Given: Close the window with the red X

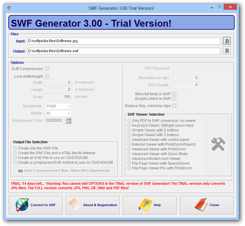Looking at the screenshot, I should point(230,7).
